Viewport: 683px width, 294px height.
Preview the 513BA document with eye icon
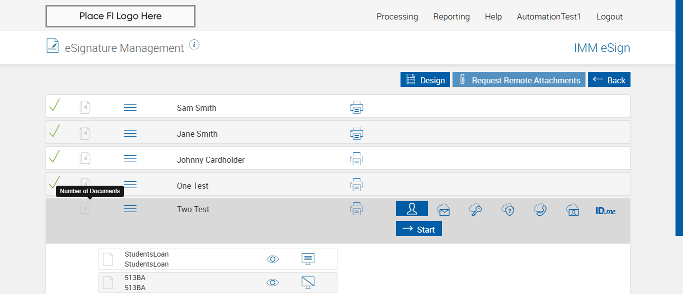click(x=272, y=283)
